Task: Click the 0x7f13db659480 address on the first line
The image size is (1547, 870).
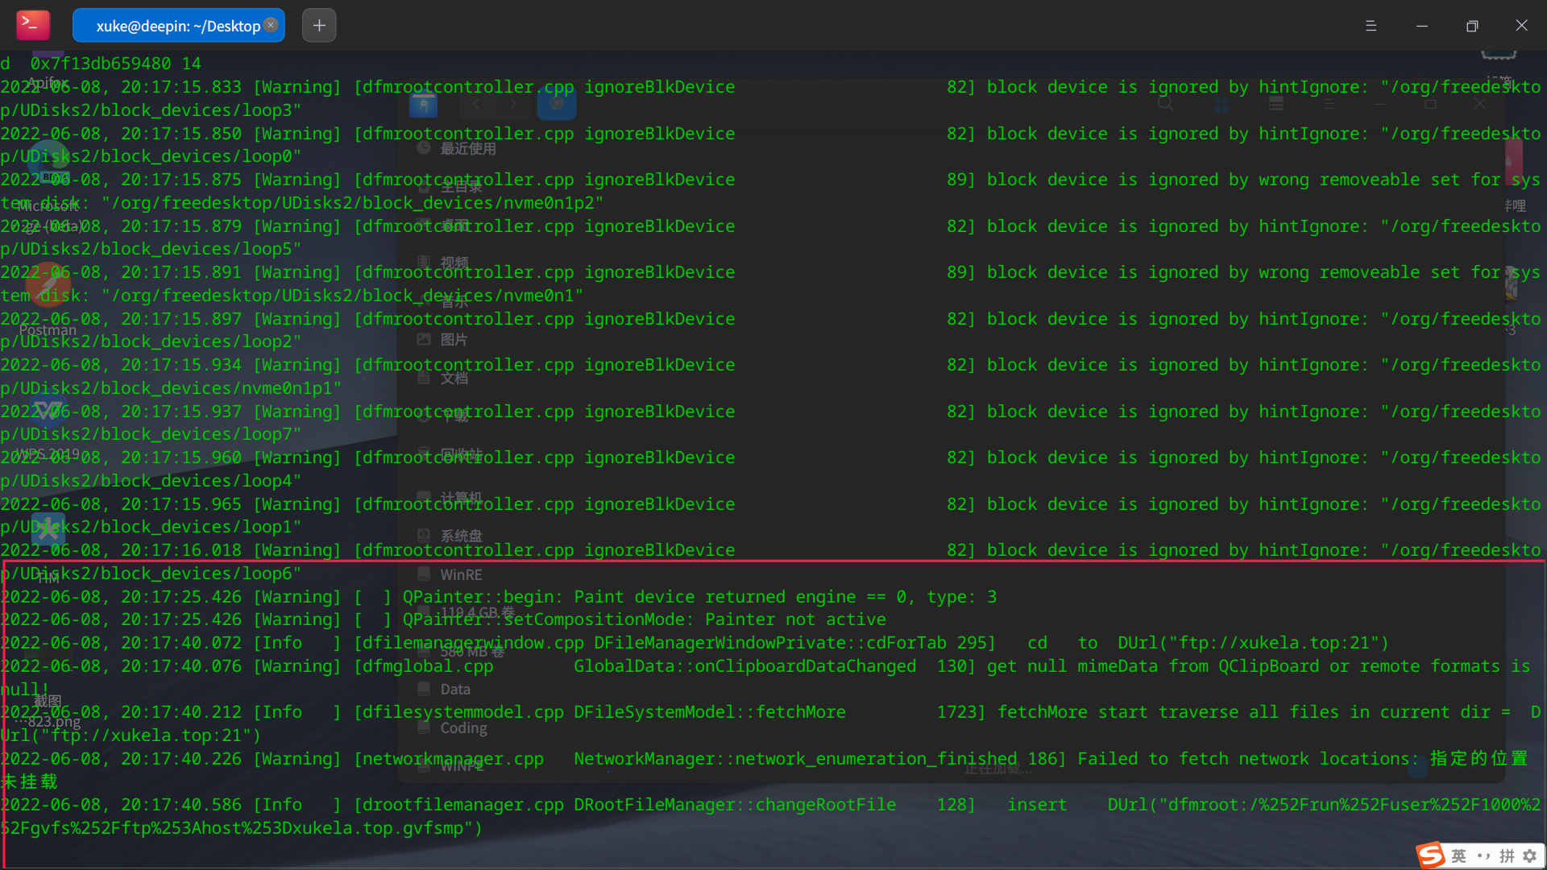Action: 100,64
